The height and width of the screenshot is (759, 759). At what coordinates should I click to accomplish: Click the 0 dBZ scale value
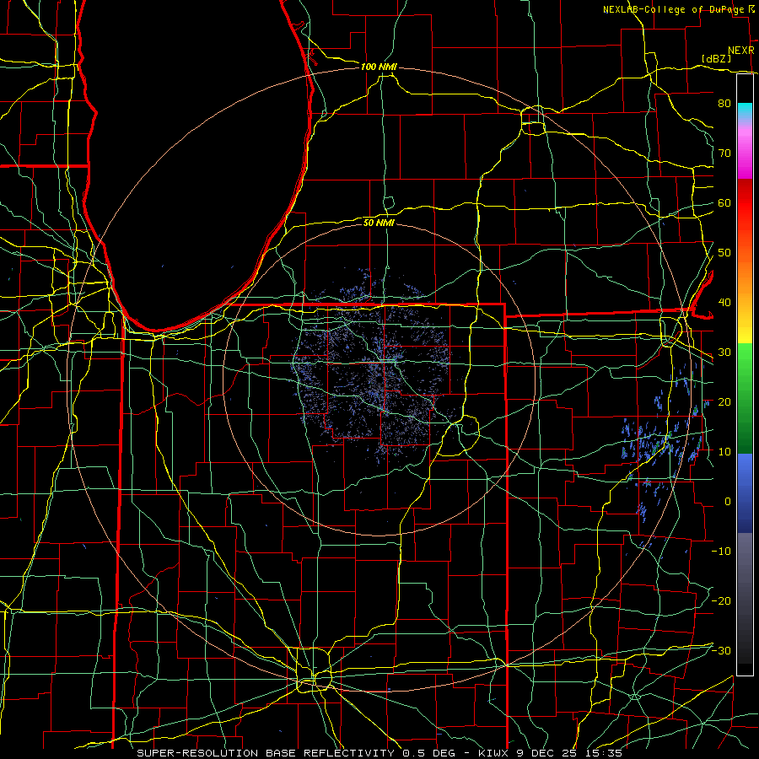[x=728, y=502]
